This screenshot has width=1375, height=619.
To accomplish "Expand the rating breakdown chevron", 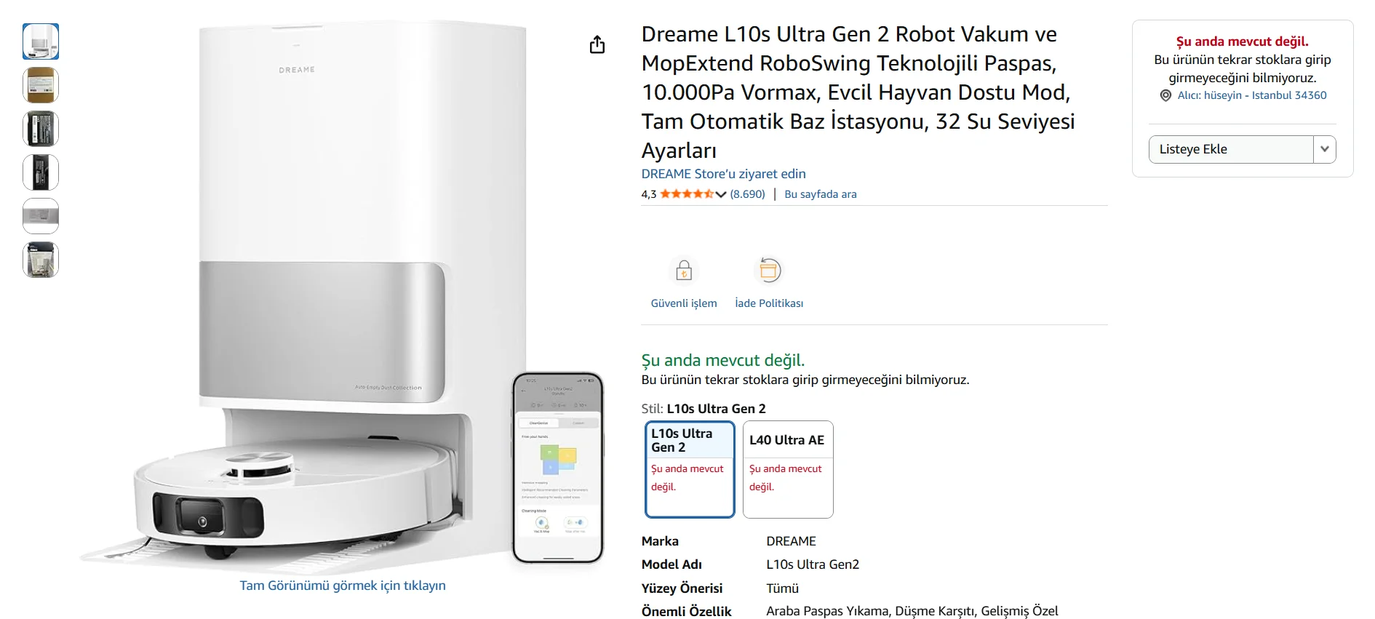I will point(721,194).
